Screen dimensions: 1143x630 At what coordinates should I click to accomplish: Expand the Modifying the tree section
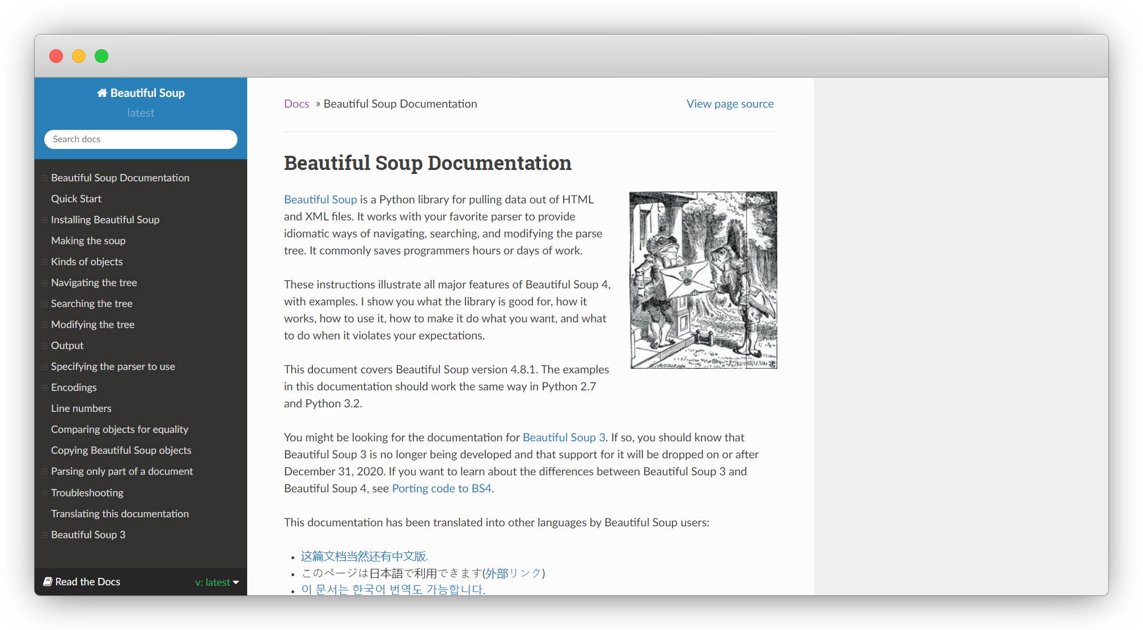(44, 325)
